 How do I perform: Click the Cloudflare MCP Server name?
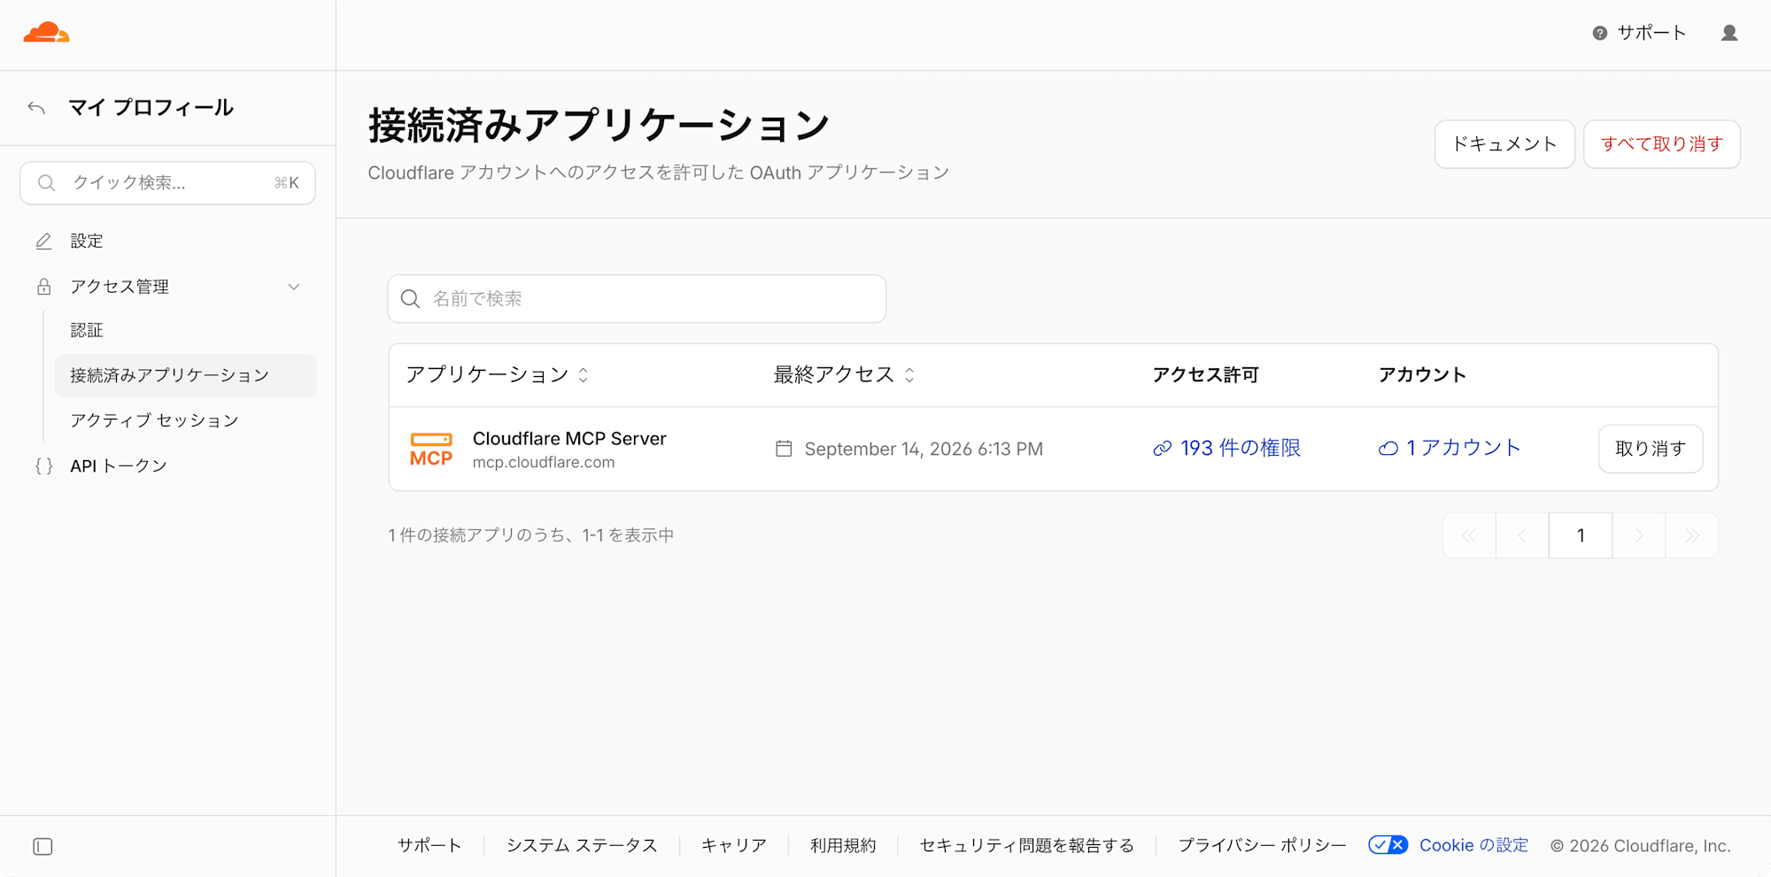[569, 439]
